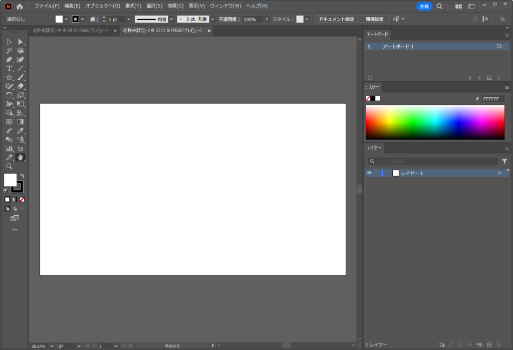Click the ドキュメント設定 button

pos(336,19)
